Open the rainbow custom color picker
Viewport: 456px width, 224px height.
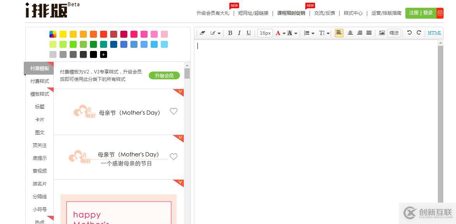(53, 34)
